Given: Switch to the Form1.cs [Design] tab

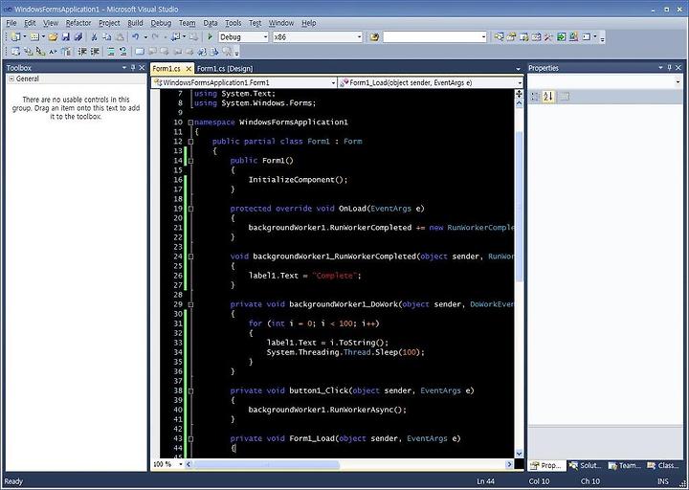Looking at the screenshot, I should [x=225, y=69].
